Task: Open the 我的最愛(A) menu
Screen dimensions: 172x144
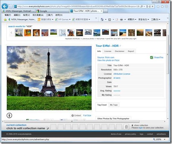Action: coord(38,15)
